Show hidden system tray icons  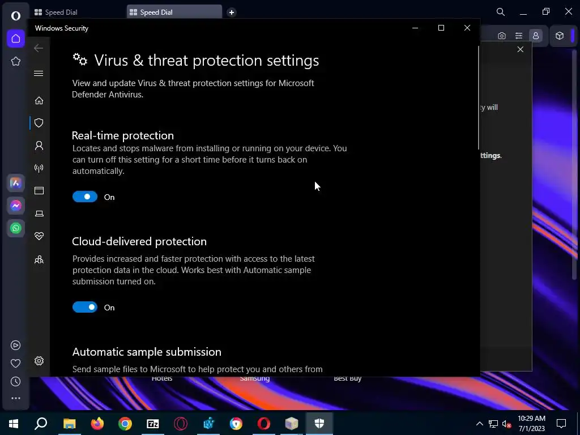(479, 424)
